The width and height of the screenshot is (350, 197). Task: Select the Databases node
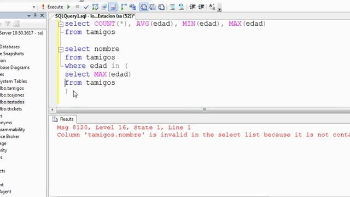(10, 47)
